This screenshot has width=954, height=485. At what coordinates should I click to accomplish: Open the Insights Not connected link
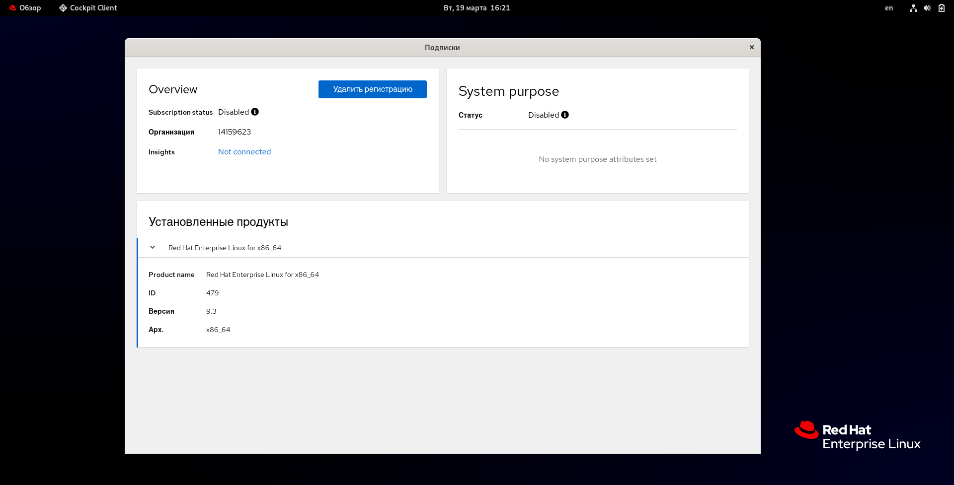coord(244,152)
